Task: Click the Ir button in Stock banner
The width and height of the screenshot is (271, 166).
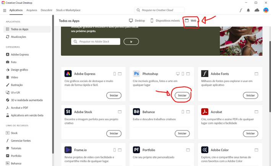Action: point(131,42)
